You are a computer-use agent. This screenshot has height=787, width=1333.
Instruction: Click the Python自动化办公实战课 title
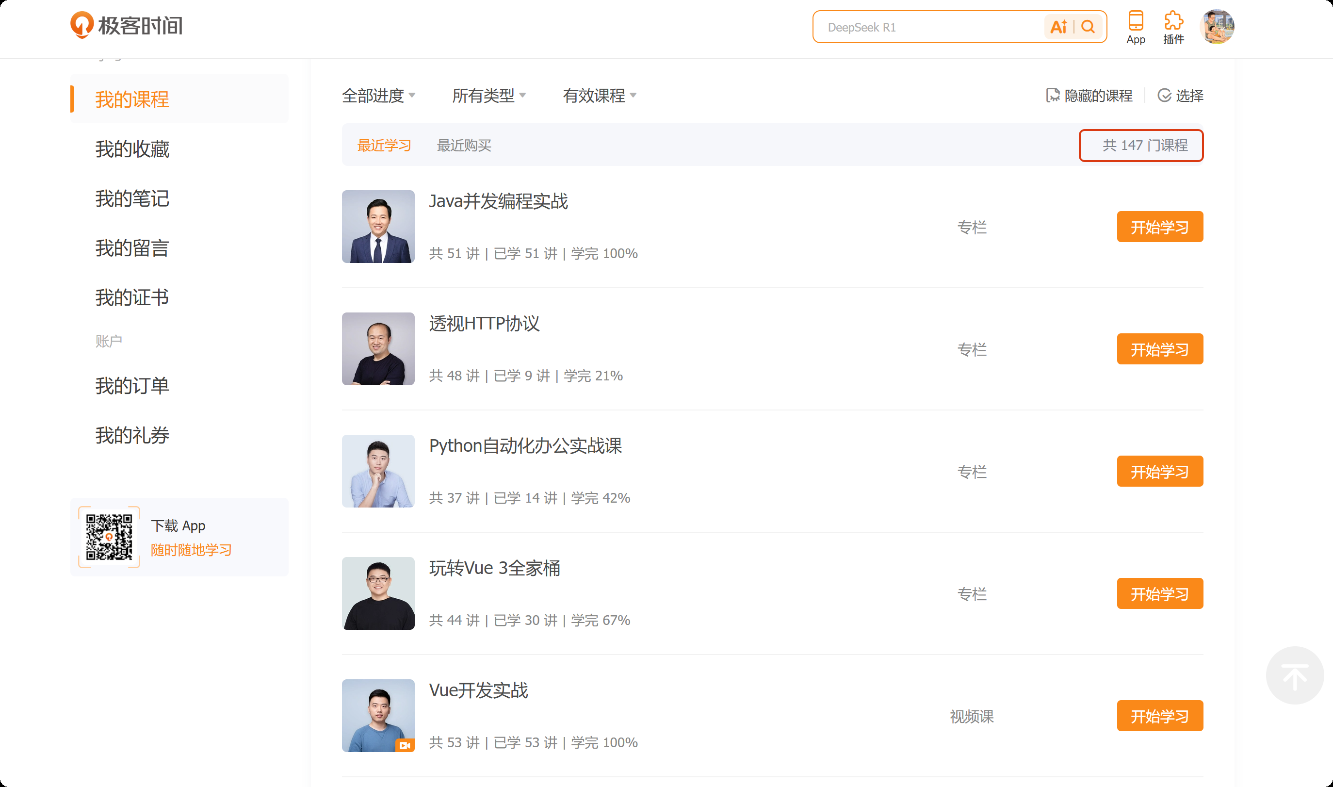pos(525,446)
